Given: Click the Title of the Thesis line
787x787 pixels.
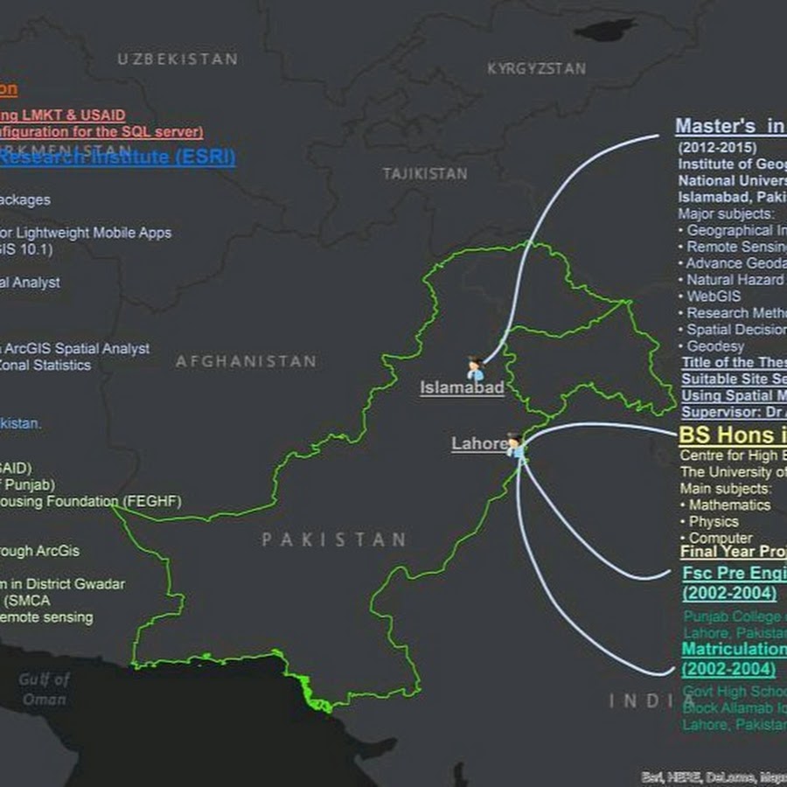Looking at the screenshot, I should click(x=734, y=362).
